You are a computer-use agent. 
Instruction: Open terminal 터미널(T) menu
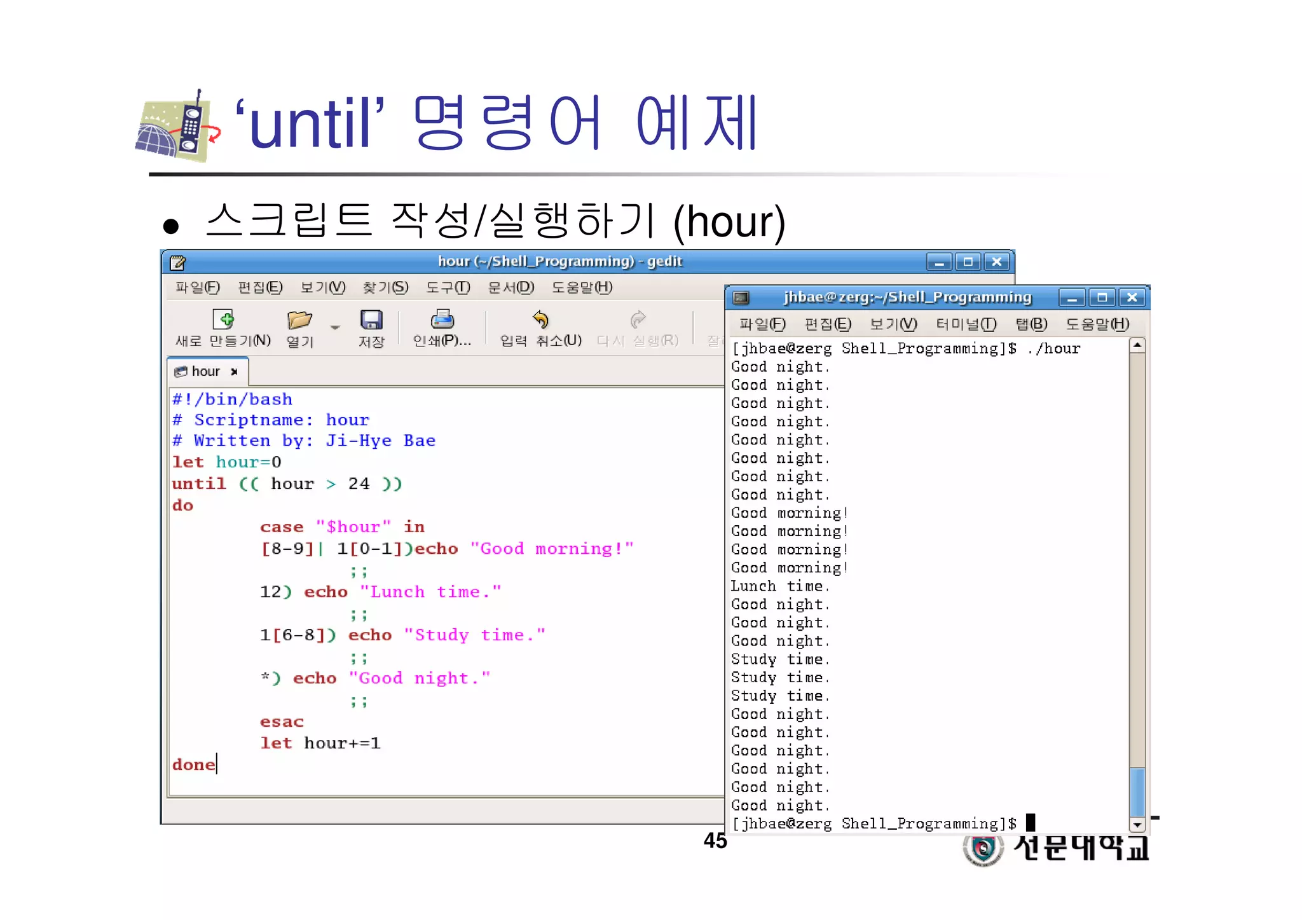[966, 324]
